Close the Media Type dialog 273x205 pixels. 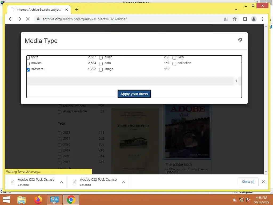240,40
